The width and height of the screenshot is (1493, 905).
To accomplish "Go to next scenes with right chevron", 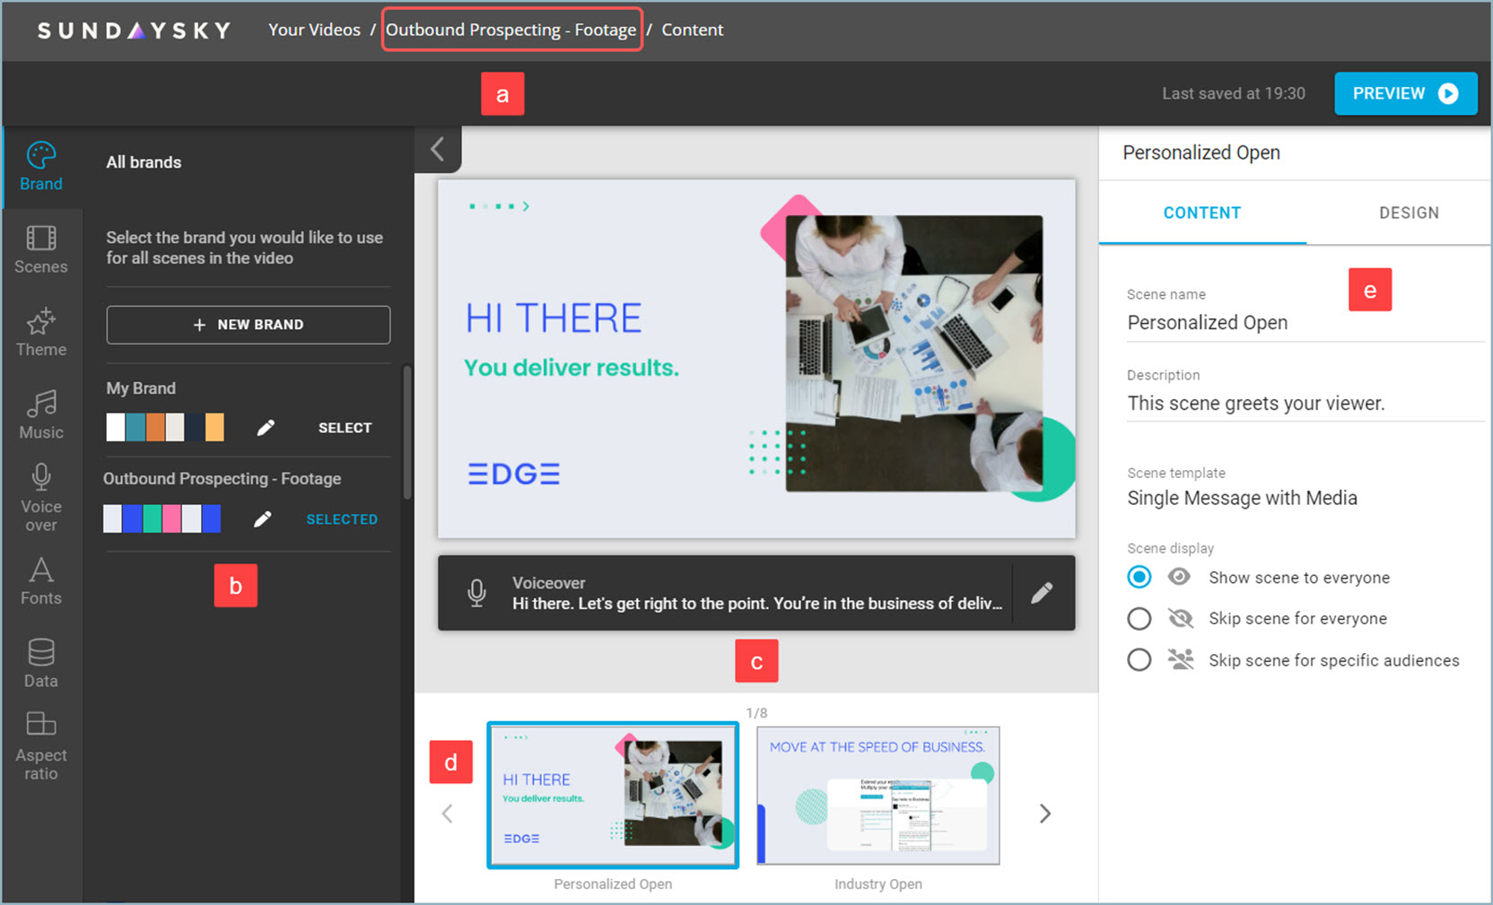I will click(x=1045, y=814).
